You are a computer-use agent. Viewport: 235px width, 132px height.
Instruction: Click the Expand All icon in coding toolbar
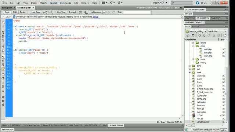tap(3, 41)
